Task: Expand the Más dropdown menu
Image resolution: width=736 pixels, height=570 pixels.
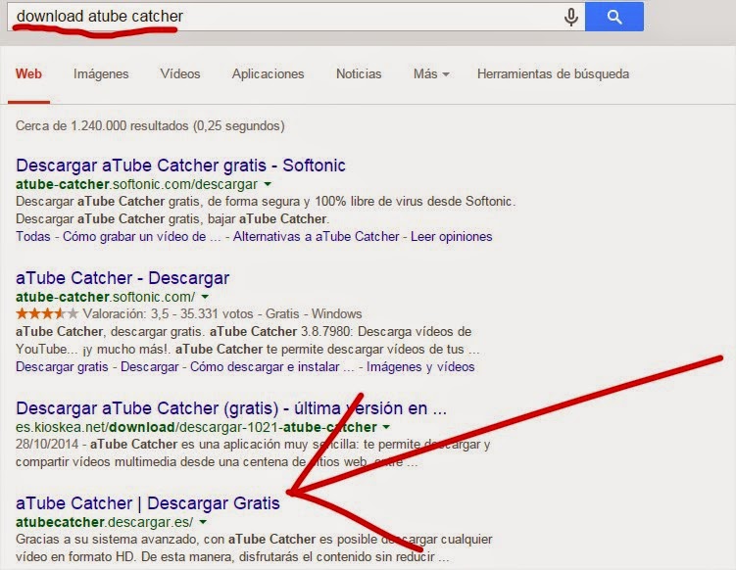Action: point(431,73)
